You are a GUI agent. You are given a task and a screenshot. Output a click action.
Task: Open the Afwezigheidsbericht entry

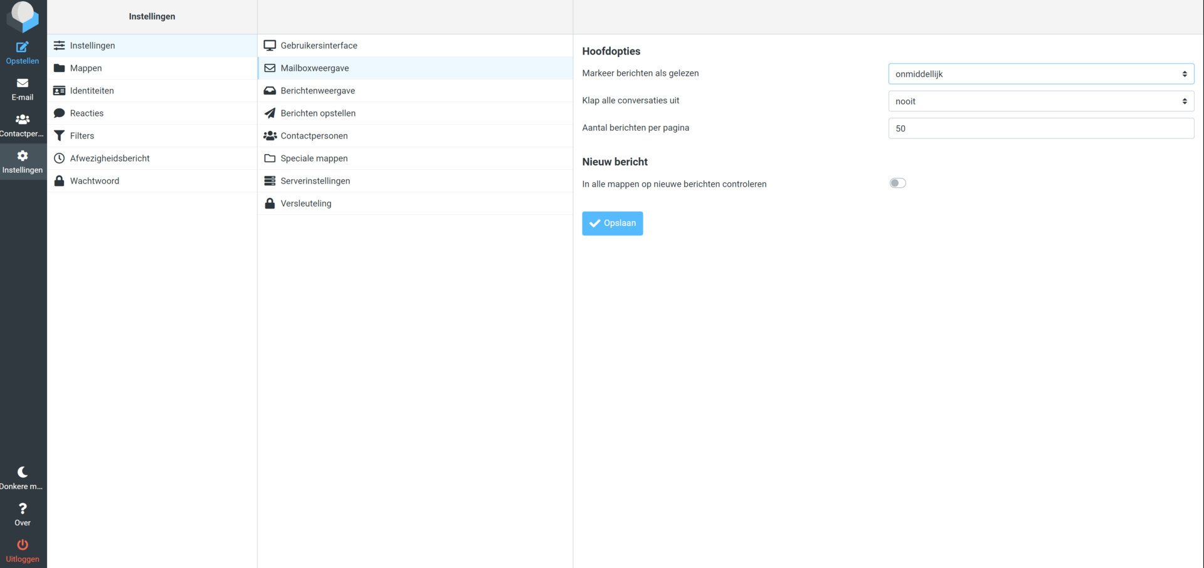click(152, 158)
